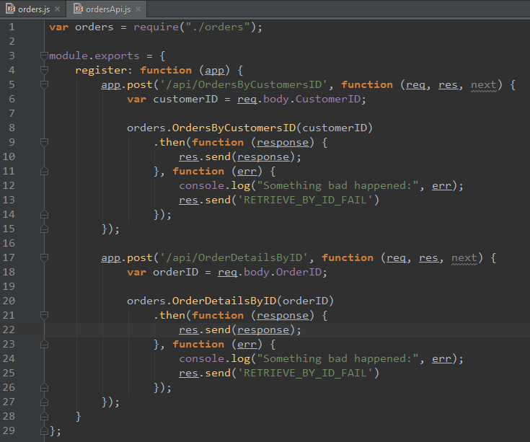The height and width of the screenshot is (442, 530).
Task: Click module.exports on line 3
Action: click(94, 56)
